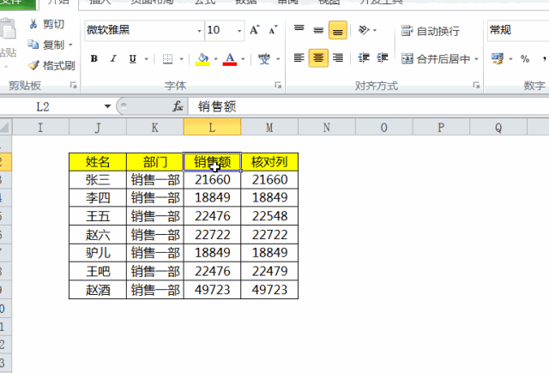The image size is (549, 373).
Task: Click the phonetic guide (文) icon
Action: pyautogui.click(x=264, y=59)
